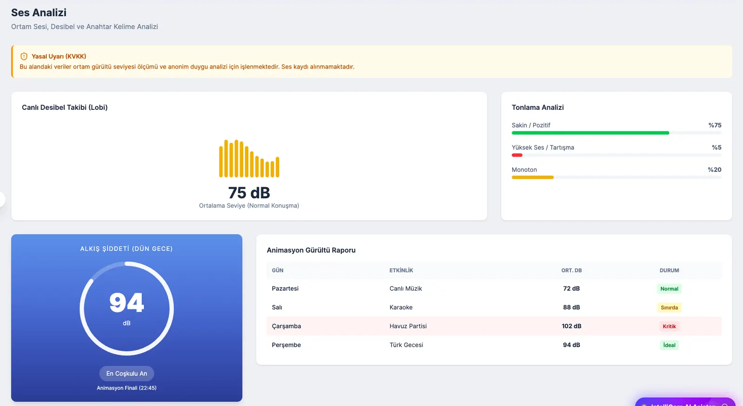
Task: Click the Karaoke event cell
Action: coord(401,308)
